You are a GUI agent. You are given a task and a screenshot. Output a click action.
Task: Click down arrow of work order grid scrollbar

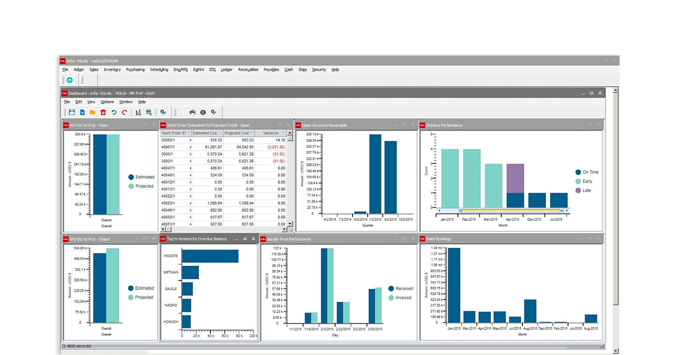[x=290, y=223]
